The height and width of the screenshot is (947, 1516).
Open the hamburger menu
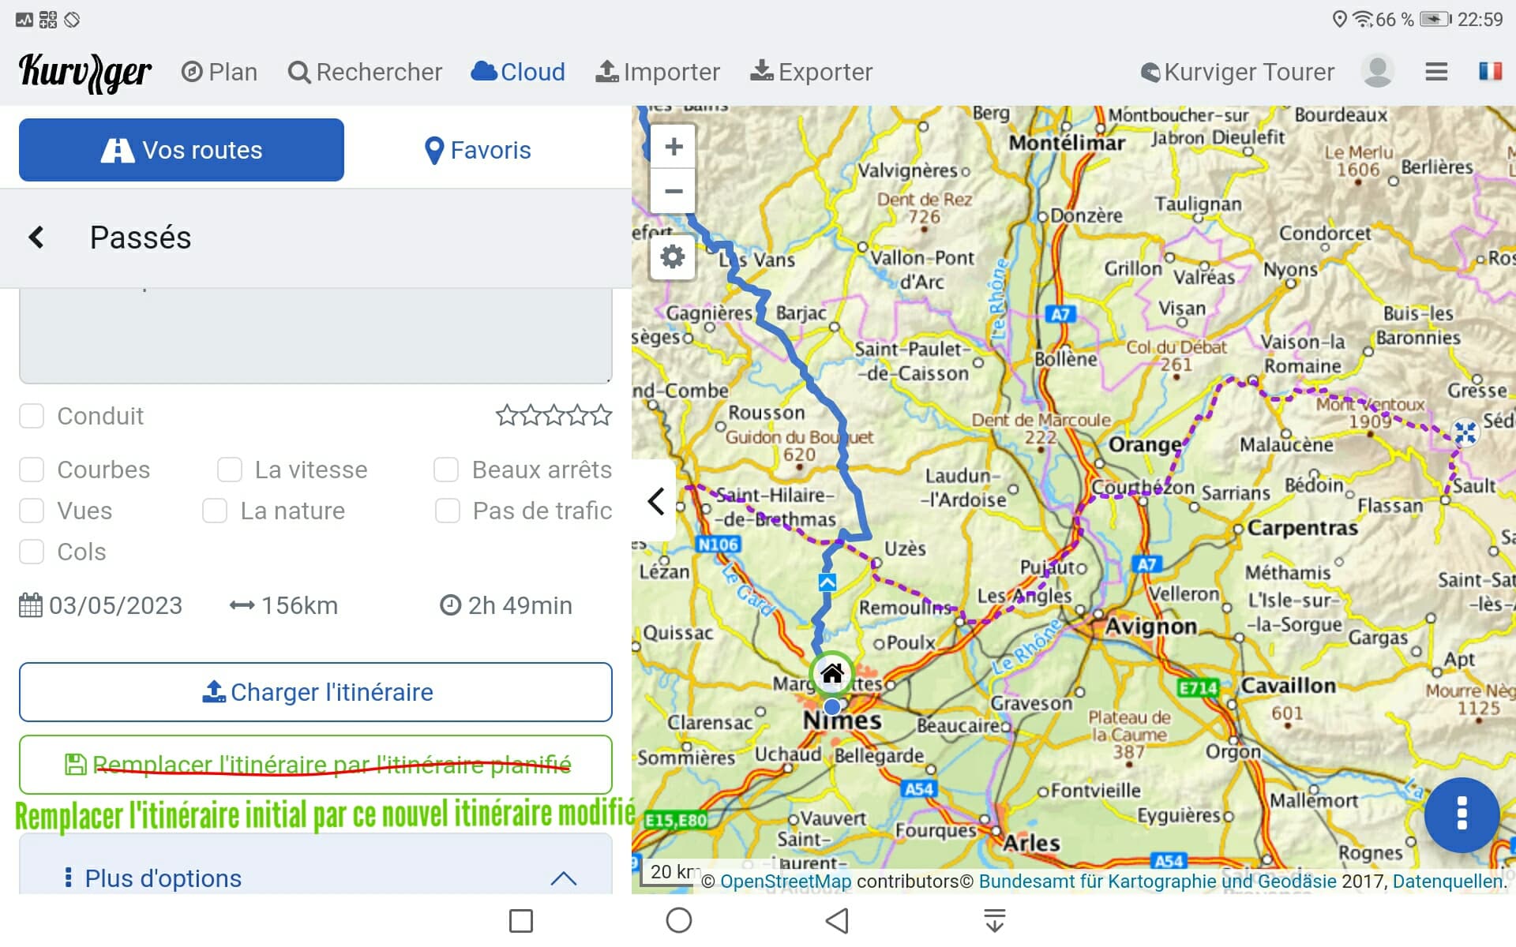(1436, 72)
